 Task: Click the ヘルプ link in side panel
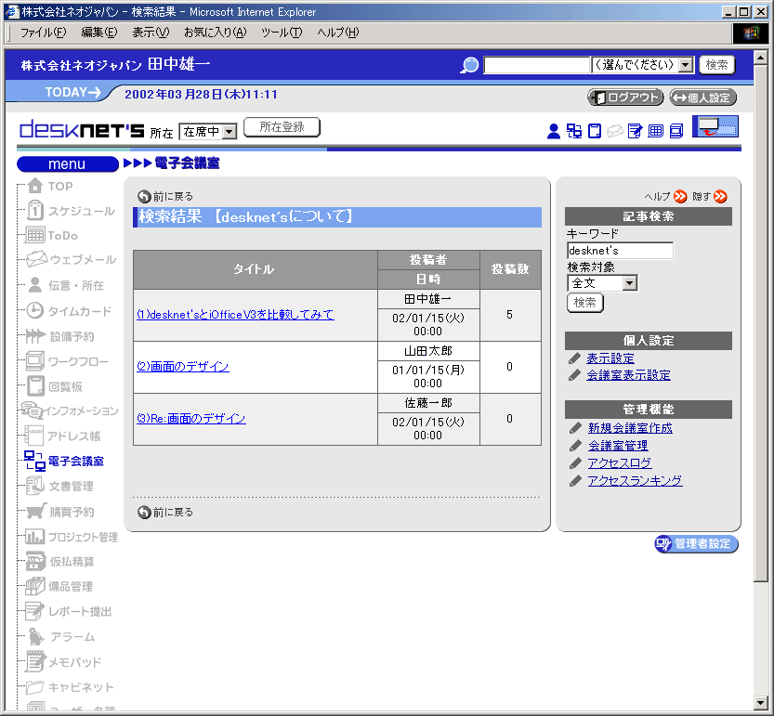665,196
